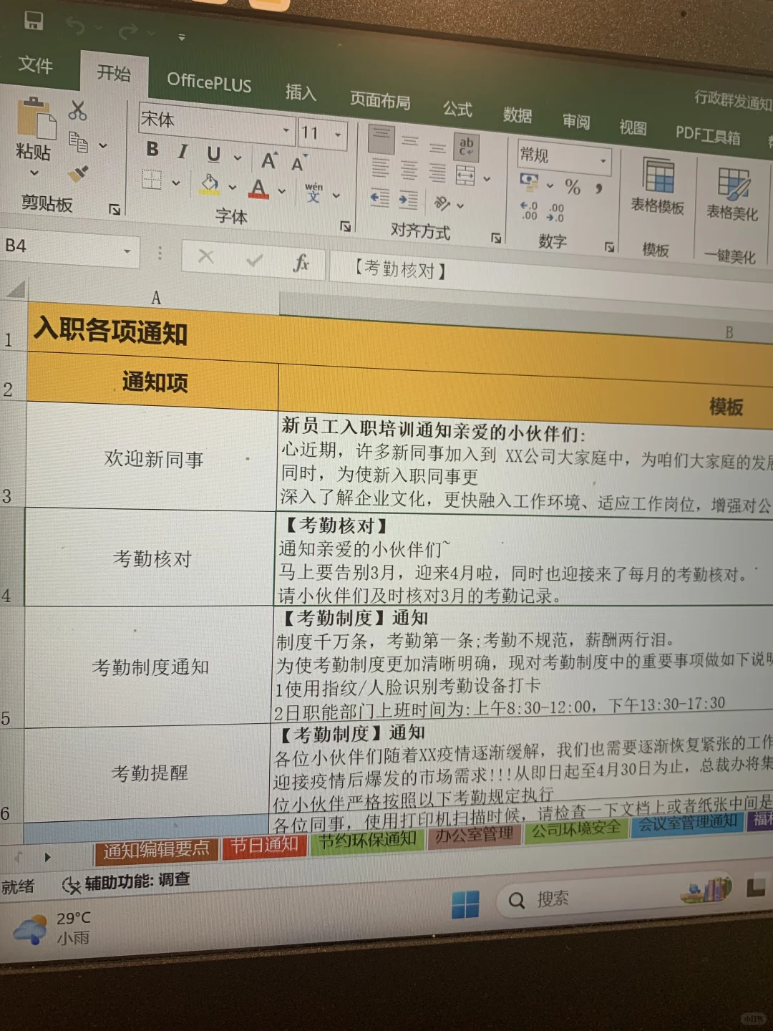This screenshot has height=1031, width=773.
Task: Toggle Wrap Text (ab) button
Action: [x=467, y=147]
